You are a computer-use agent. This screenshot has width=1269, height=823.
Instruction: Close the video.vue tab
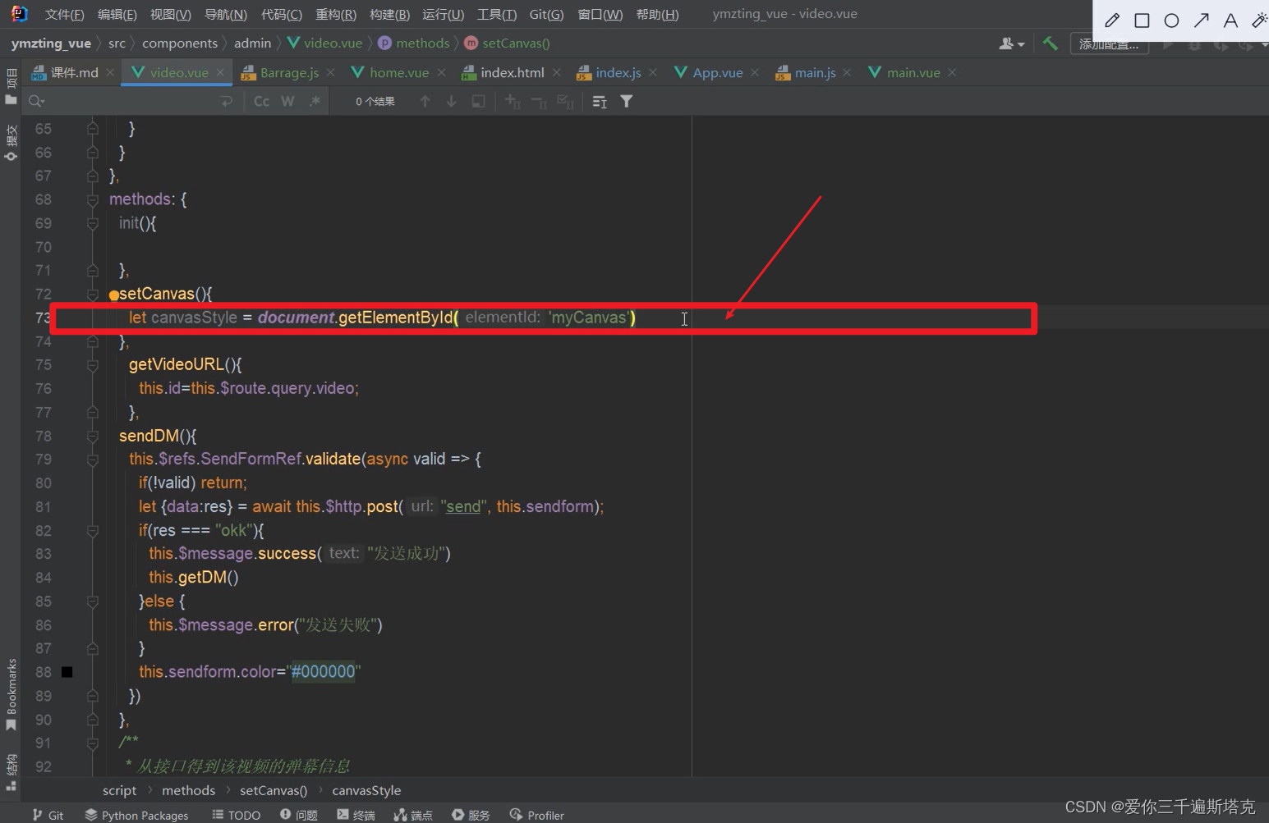click(x=220, y=72)
